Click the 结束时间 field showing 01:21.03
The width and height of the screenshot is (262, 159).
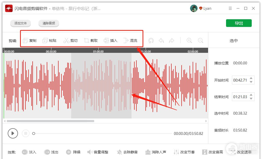(x=243, y=97)
